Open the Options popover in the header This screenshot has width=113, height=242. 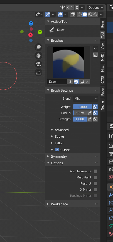95,7
